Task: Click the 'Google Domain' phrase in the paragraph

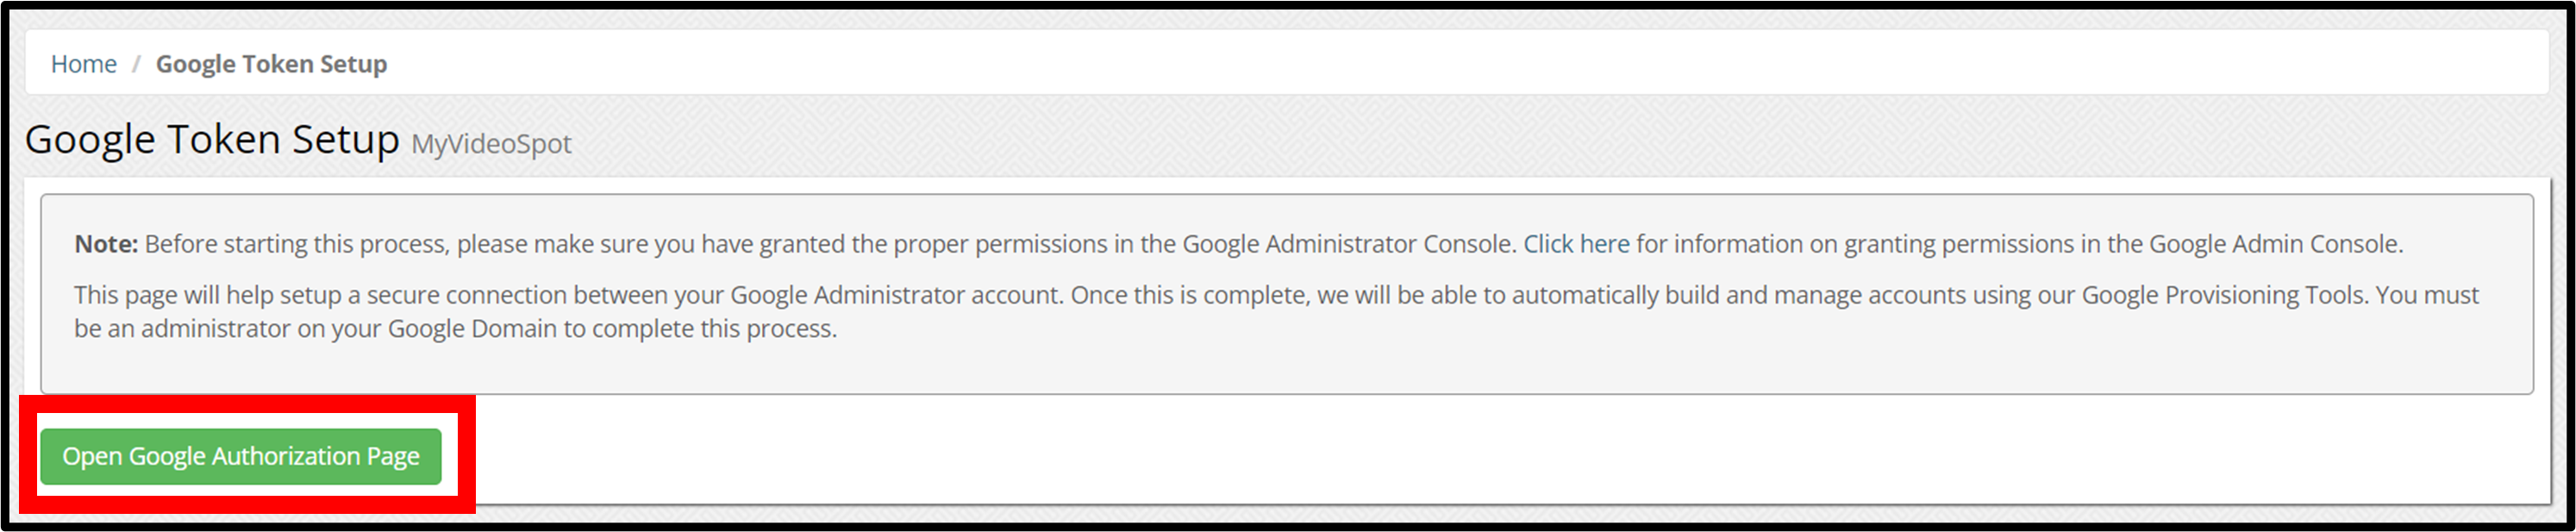Action: 471,329
